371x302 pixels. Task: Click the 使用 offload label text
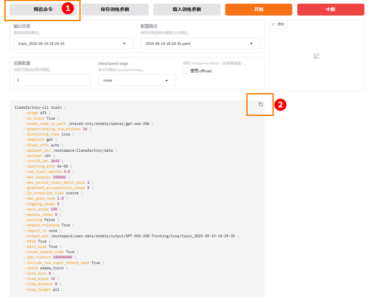click(x=201, y=71)
